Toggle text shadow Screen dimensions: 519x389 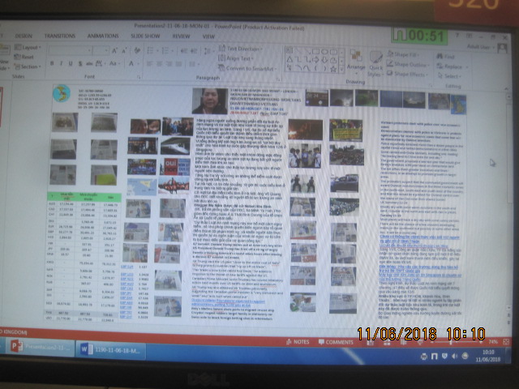(79, 63)
